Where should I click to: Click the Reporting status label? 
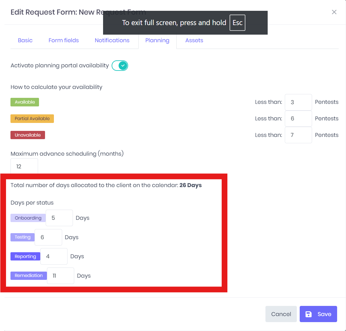[x=25, y=256]
